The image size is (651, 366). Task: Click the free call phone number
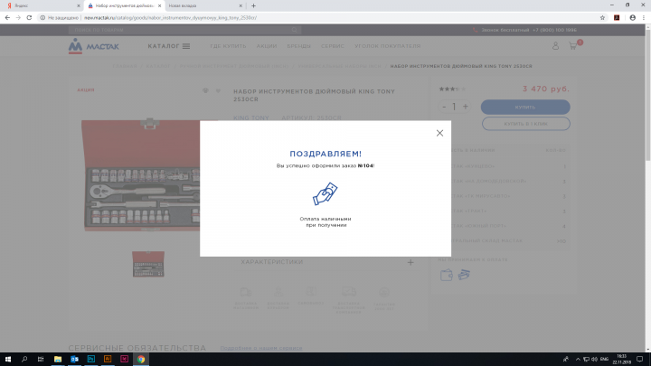(x=554, y=30)
